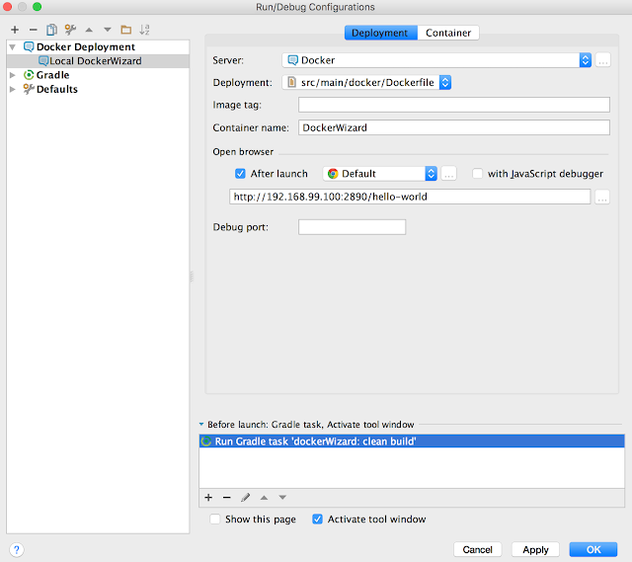The height and width of the screenshot is (562, 632).
Task: Sort configurations alphabetically
Action: [144, 30]
